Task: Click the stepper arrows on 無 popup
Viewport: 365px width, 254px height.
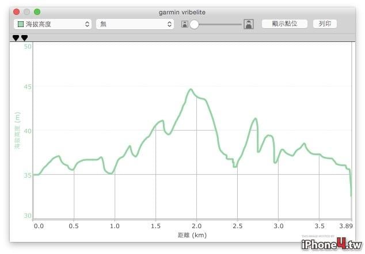Action: click(169, 24)
